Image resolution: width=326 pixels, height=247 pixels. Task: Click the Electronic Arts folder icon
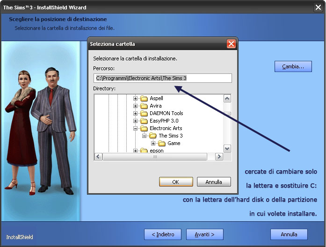coord(144,128)
